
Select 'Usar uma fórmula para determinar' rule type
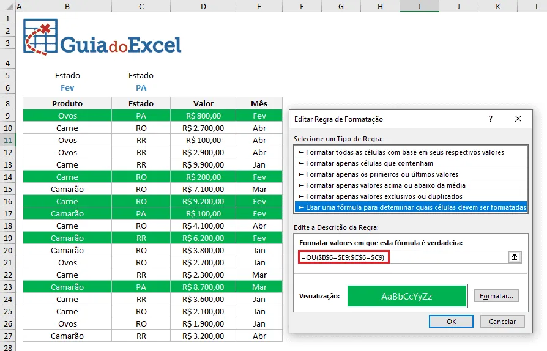[411, 207]
